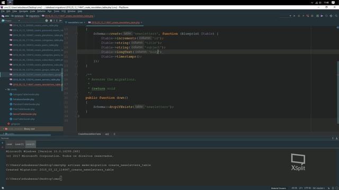Close the create_newsletters_table.php editor tab
Image resolution: width=339 pixels, height=190 pixels.
click(x=141, y=22)
